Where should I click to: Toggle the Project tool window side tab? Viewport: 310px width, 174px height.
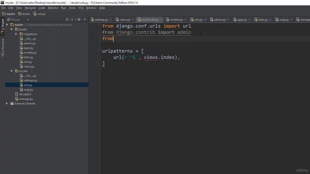coord(2,26)
